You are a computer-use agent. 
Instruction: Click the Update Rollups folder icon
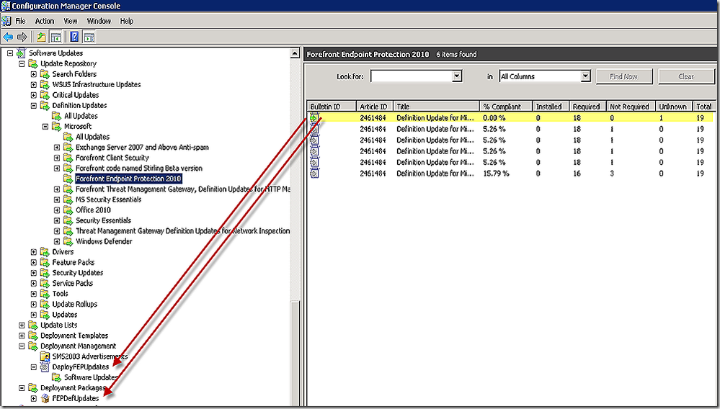click(45, 304)
